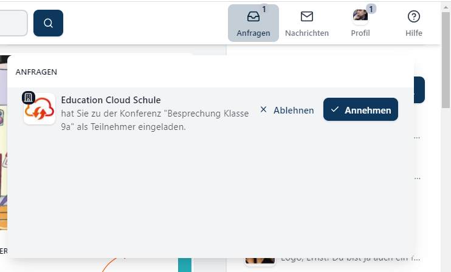This screenshot has height=272, width=451.
Task: Open the Anfragen inbox icon
Action: (253, 16)
